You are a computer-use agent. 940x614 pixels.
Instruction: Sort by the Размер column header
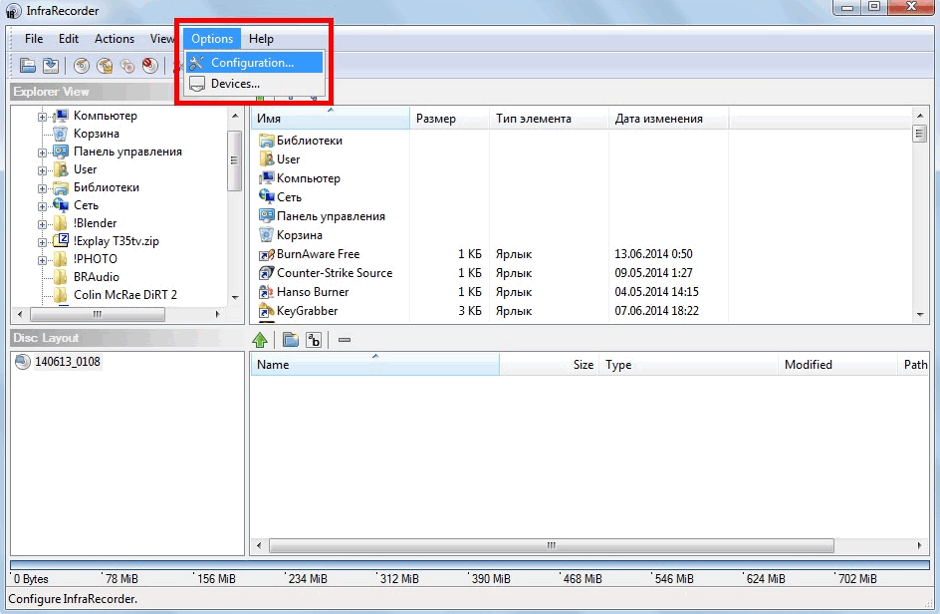[x=450, y=119]
